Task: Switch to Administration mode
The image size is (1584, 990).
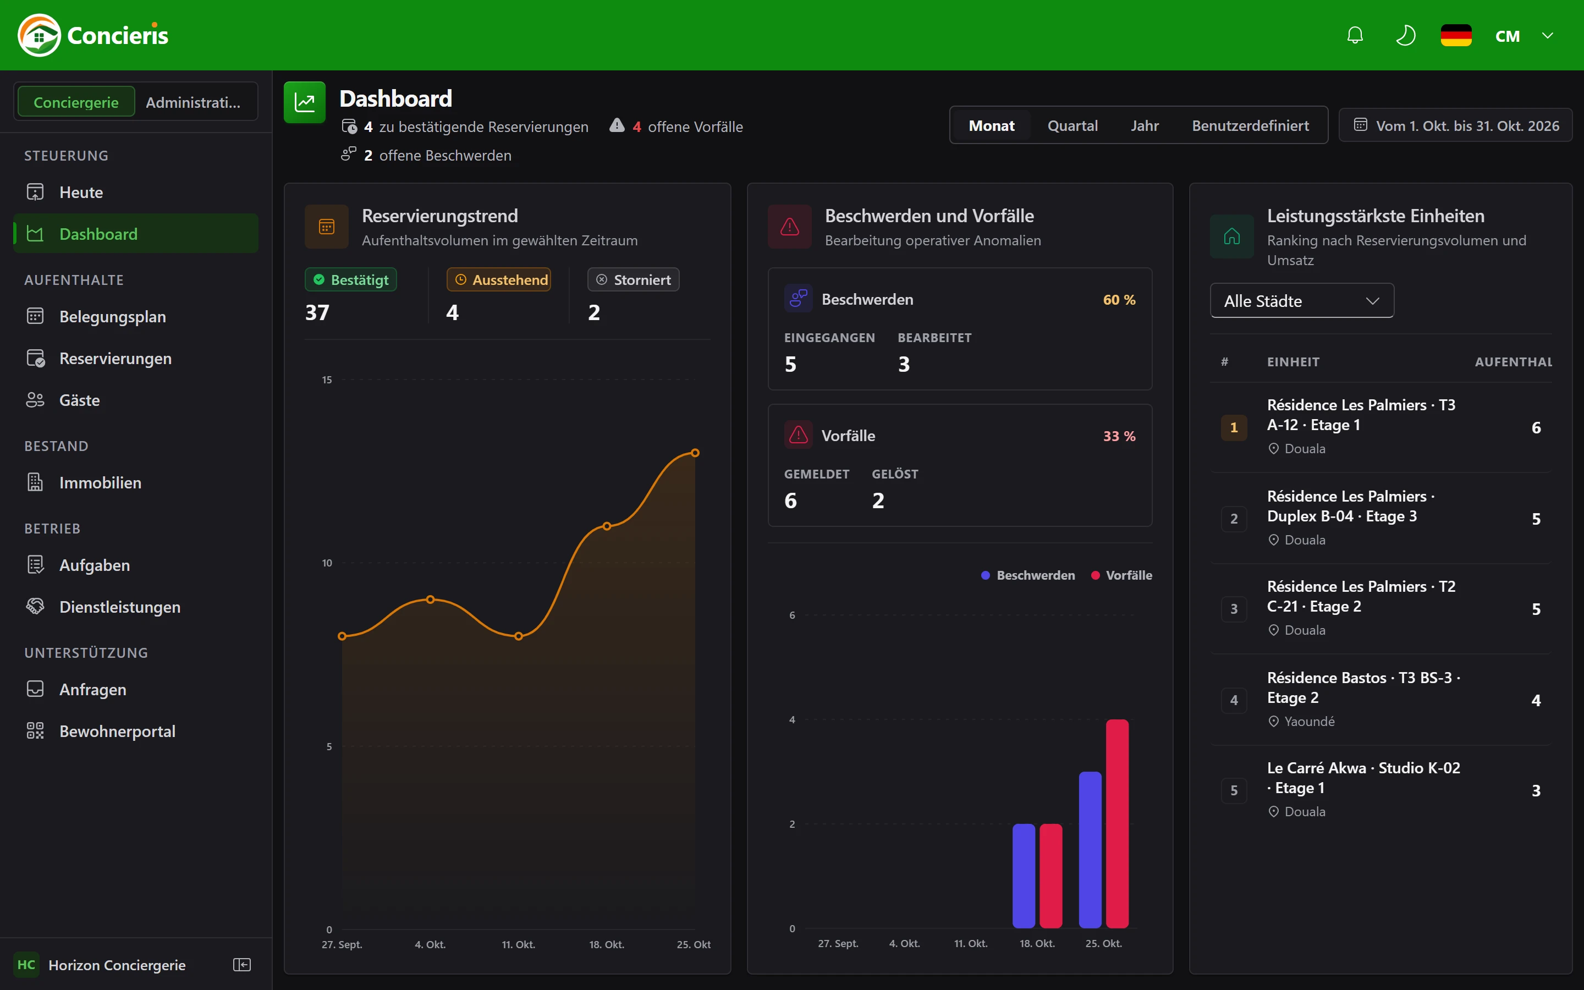Action: [193, 102]
